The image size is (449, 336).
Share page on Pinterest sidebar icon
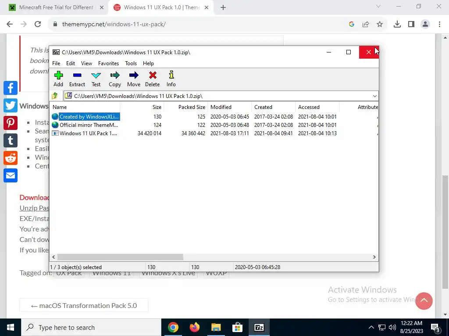[11, 123]
